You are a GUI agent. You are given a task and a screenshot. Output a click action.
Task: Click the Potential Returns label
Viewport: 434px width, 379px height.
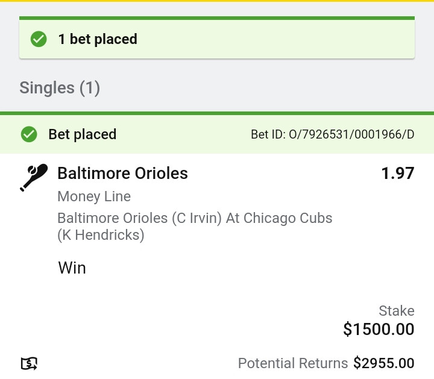292,363
